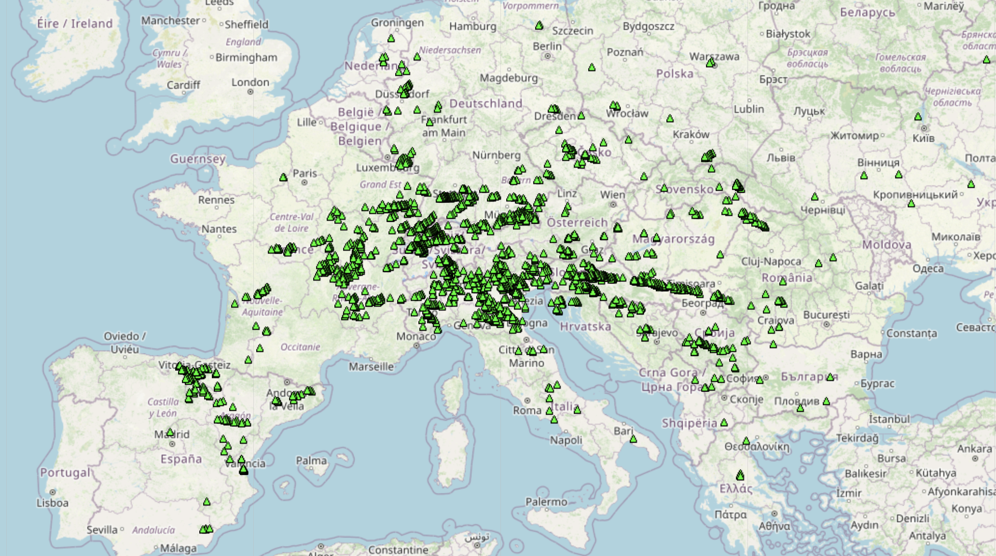Click the Wien city label
The height and width of the screenshot is (556, 996).
coord(612,195)
